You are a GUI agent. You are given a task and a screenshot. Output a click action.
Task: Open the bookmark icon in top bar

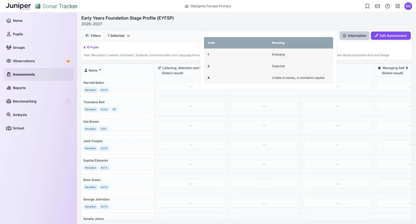coord(367,6)
